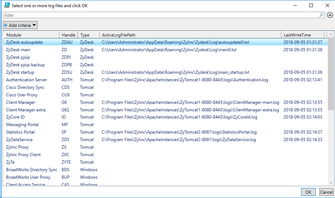Select the Client Manager extra row

(x=165, y=110)
